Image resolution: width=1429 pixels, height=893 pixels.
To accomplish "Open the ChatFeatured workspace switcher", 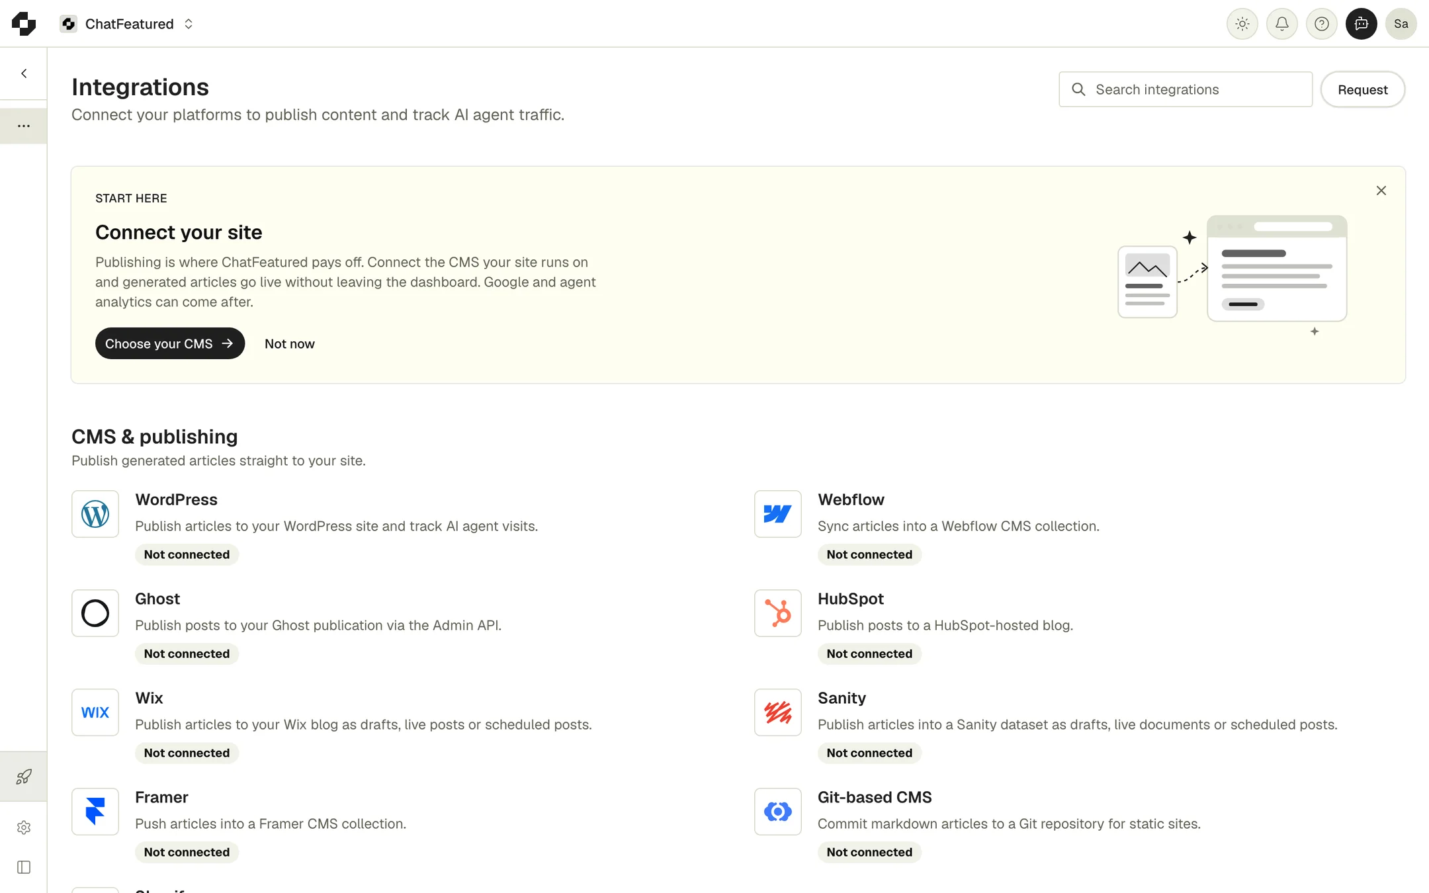I will (x=127, y=24).
